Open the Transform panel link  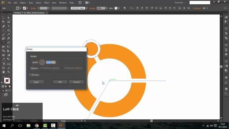coord(197,8)
